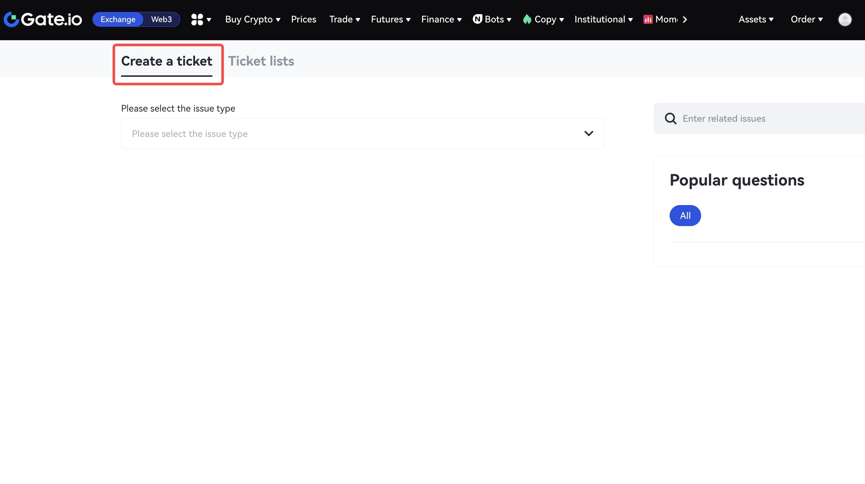This screenshot has width=865, height=484.
Task: Switch to Ticket lists tab
Action: pyautogui.click(x=261, y=61)
